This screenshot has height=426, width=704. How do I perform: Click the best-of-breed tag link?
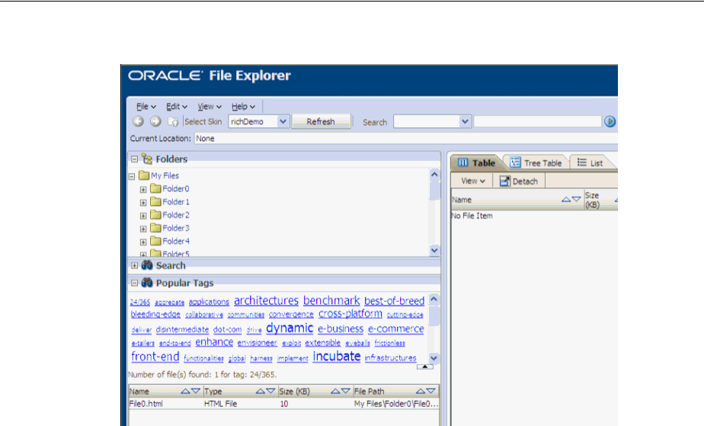(394, 301)
